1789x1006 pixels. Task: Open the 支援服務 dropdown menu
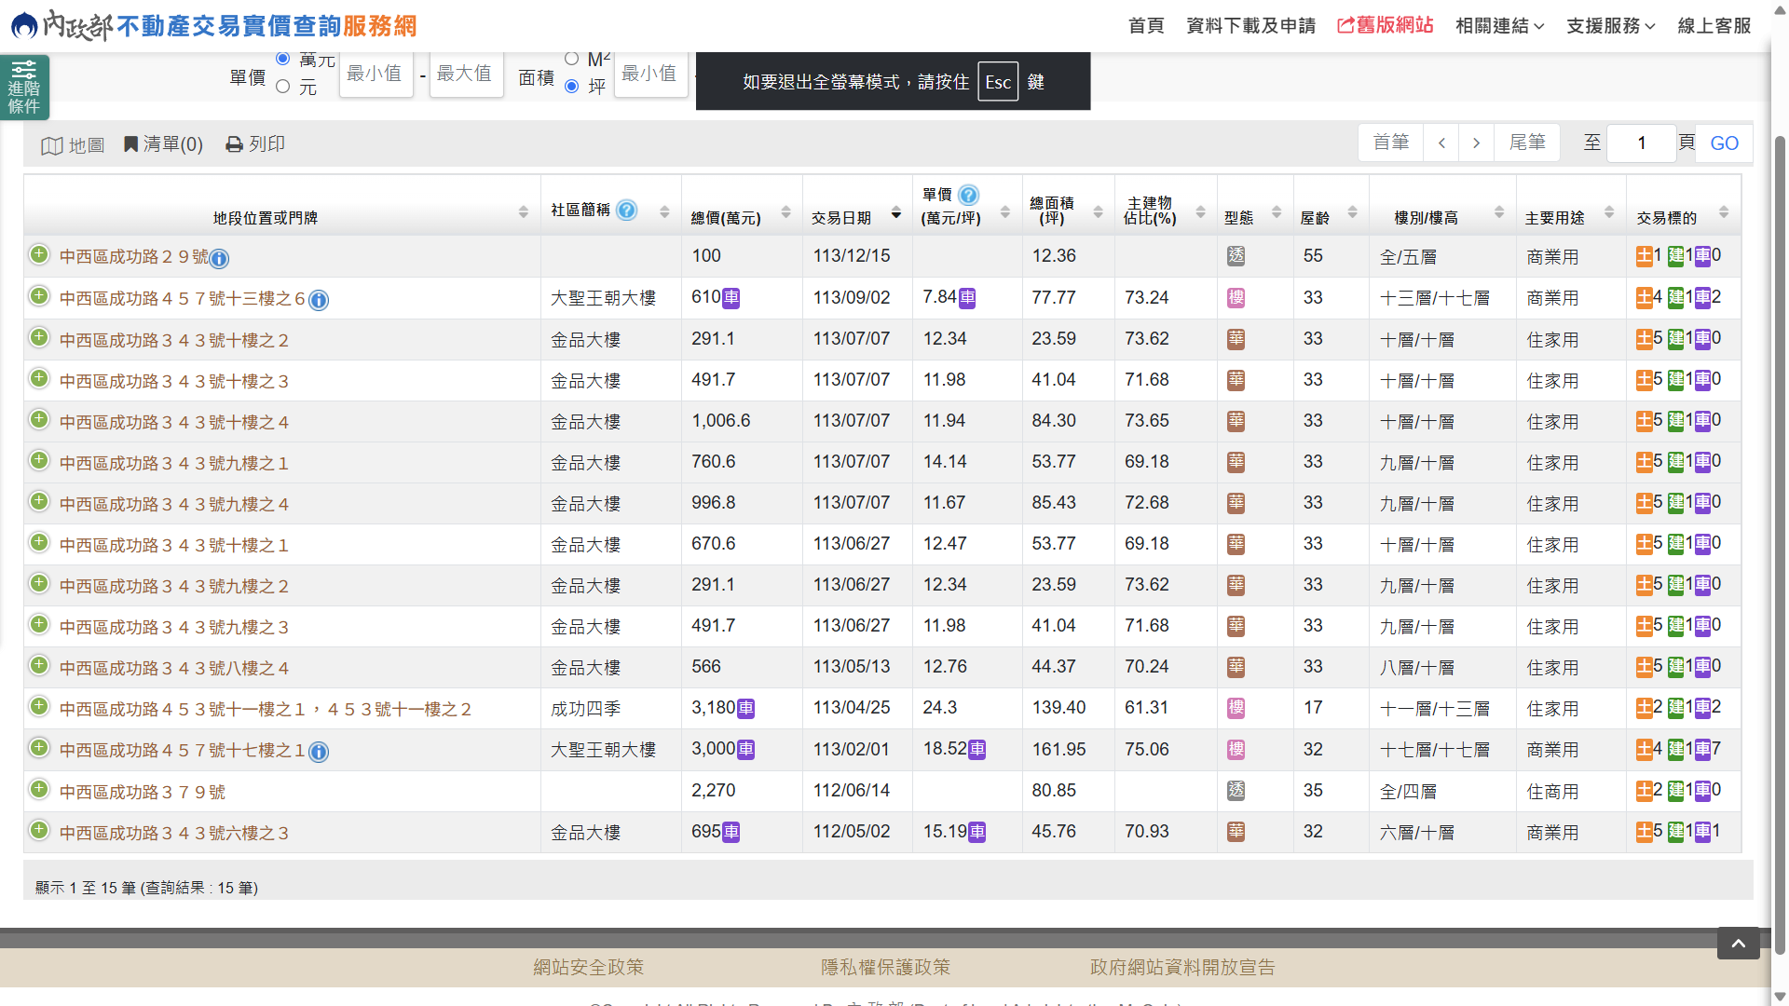click(x=1610, y=26)
